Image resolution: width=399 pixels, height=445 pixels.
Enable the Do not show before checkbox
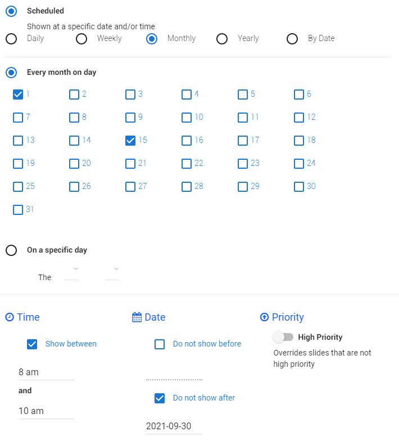pos(160,344)
